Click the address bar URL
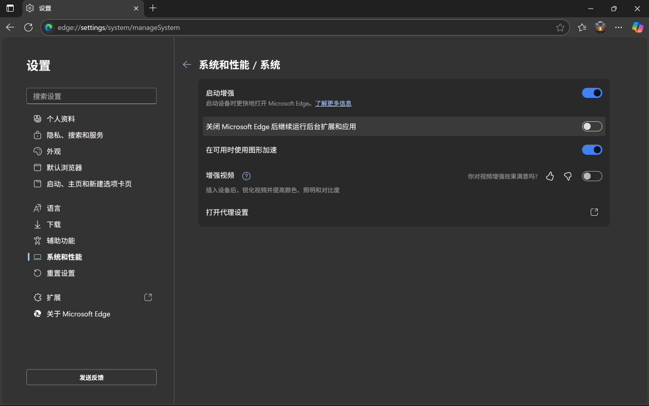The image size is (649, 406). coord(119,27)
